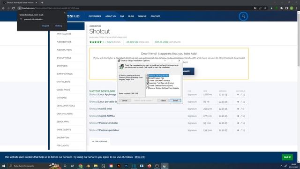Click Install button in Shotcut Setup
This screenshot has width=300, height=169.
pos(175,100)
